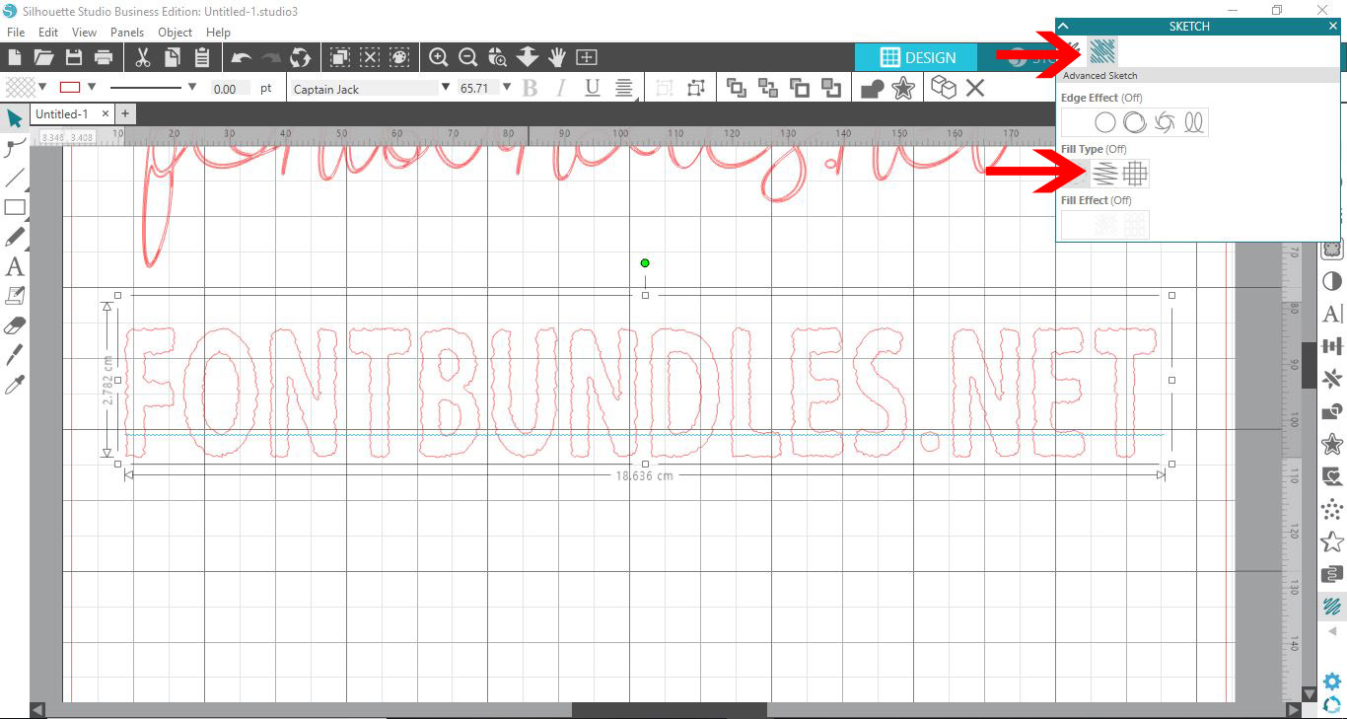Activate the Pan hand tool
This screenshot has width=1347, height=719.
click(x=557, y=57)
